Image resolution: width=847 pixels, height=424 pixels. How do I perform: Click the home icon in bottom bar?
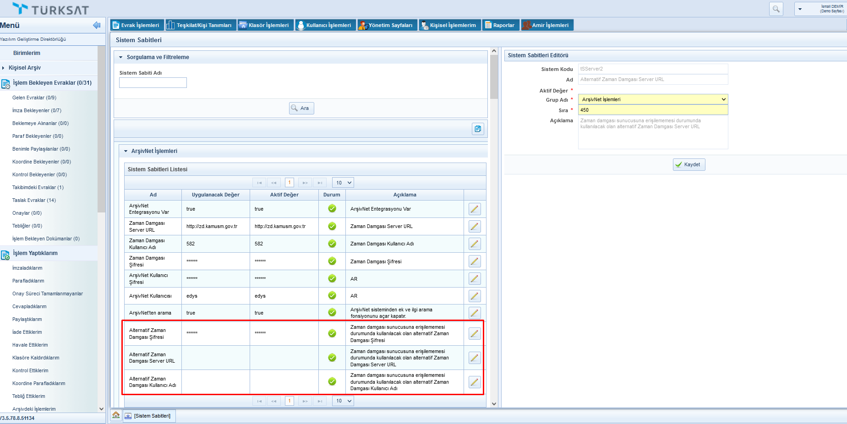tap(116, 415)
